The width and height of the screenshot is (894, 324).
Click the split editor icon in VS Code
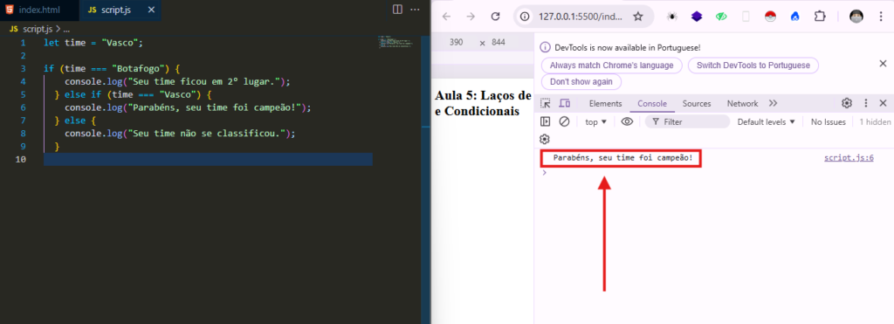tap(397, 9)
